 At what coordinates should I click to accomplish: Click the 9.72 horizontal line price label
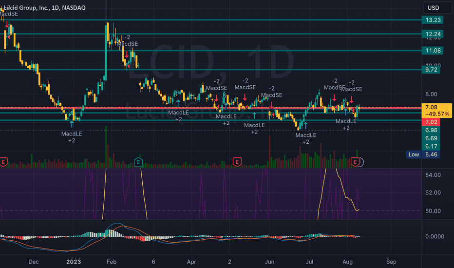(x=431, y=70)
